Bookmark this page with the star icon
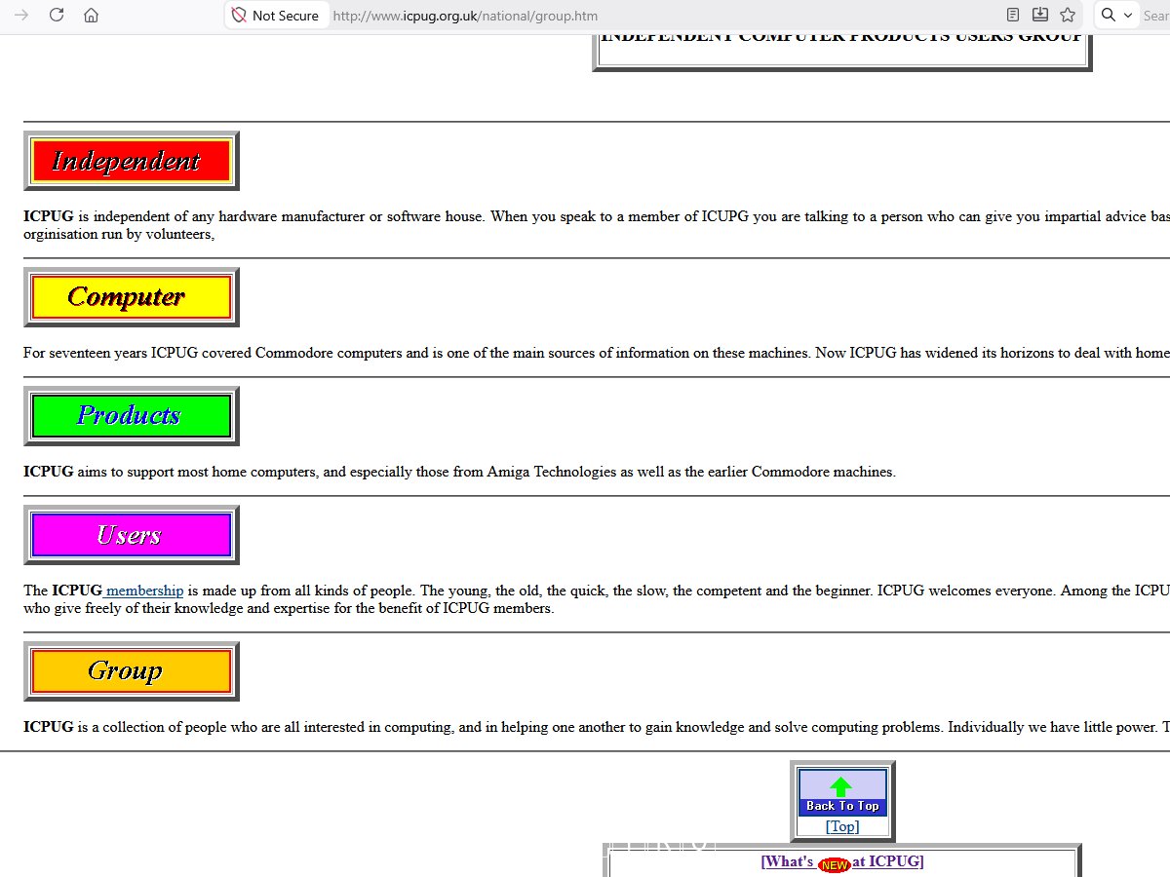The height and width of the screenshot is (877, 1170). point(1068,15)
